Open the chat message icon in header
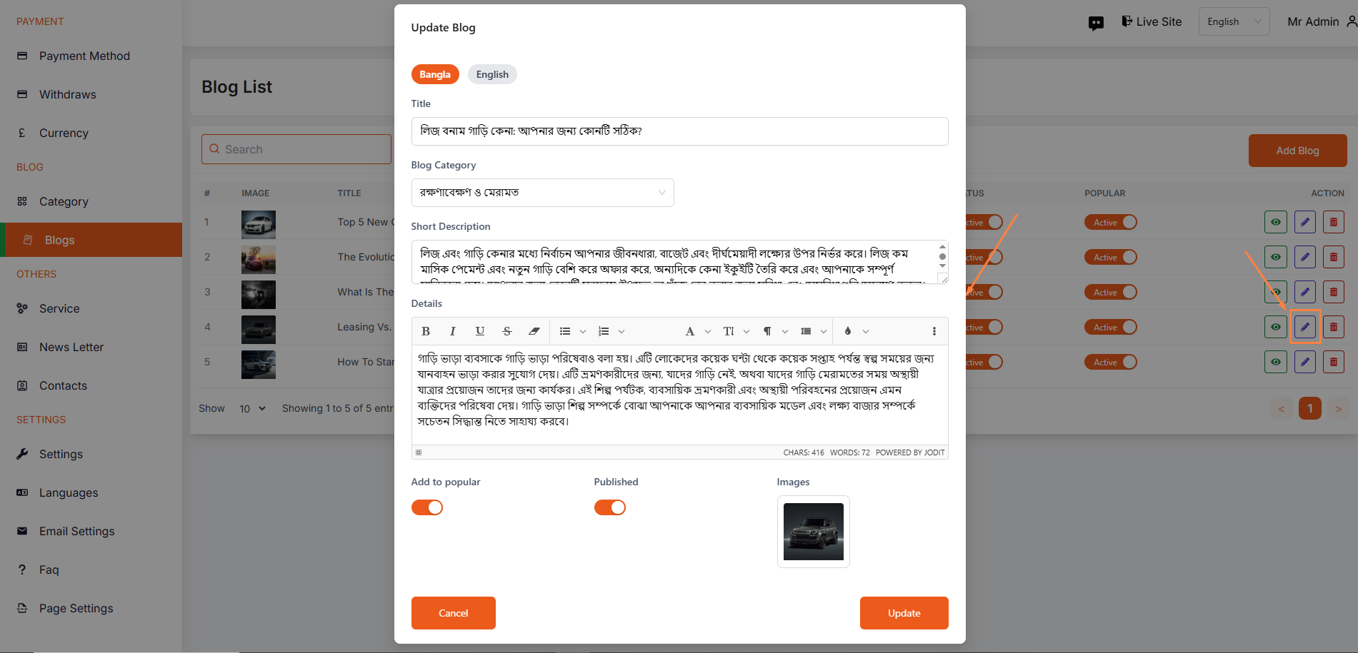The height and width of the screenshot is (653, 1358). pyautogui.click(x=1096, y=23)
